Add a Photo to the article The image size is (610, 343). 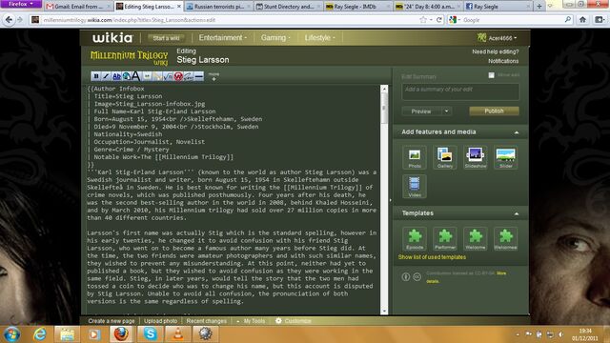point(415,157)
